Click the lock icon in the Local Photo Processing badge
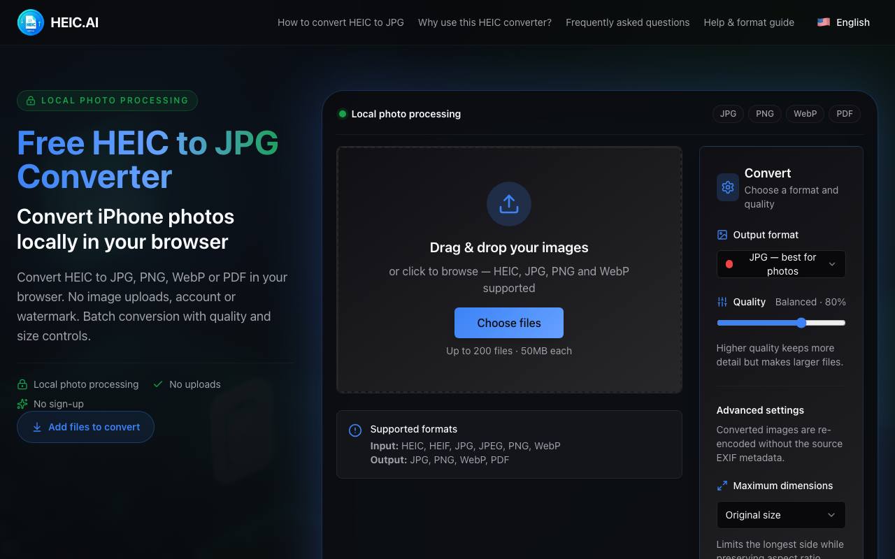This screenshot has height=559, width=895. 31,101
